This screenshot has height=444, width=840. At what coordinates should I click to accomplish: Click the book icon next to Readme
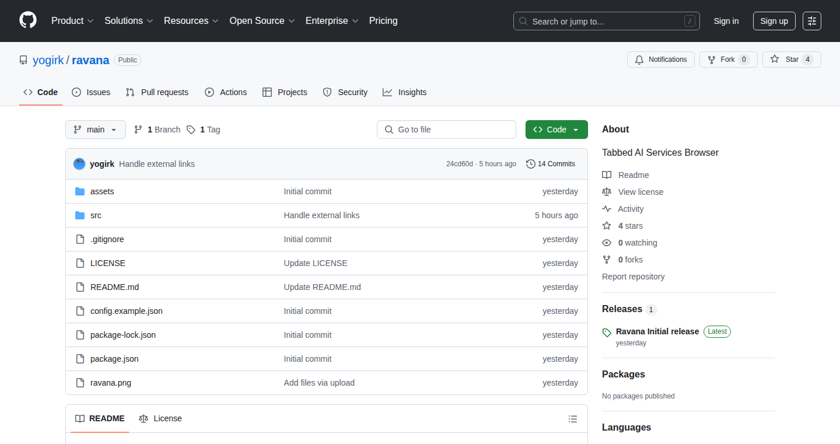point(607,175)
